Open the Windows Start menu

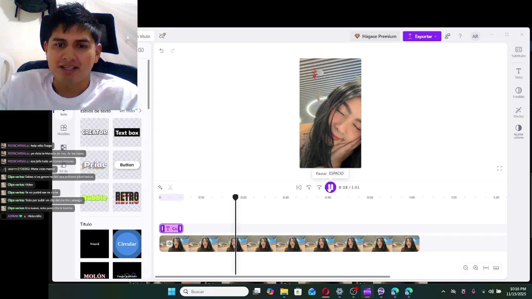tap(171, 292)
